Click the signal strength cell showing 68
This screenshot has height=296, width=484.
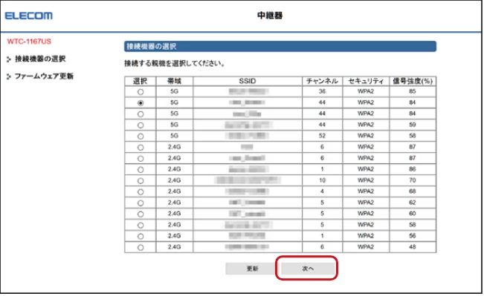pos(413,191)
